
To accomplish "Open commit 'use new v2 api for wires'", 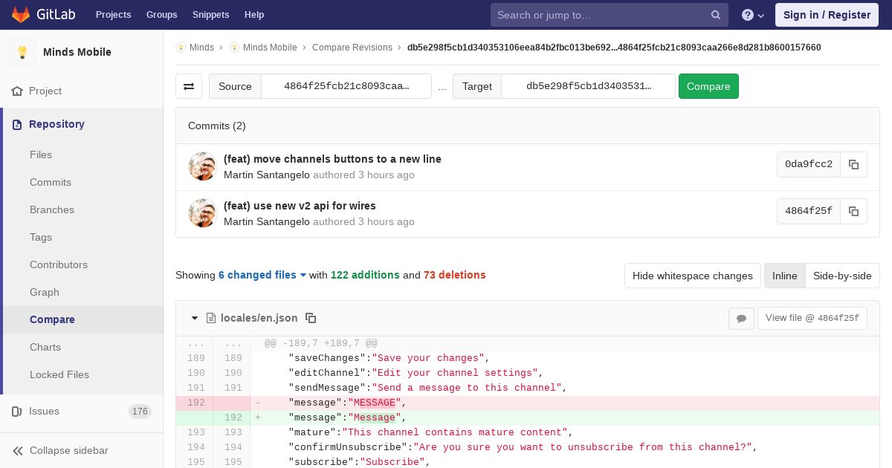I will (x=300, y=206).
